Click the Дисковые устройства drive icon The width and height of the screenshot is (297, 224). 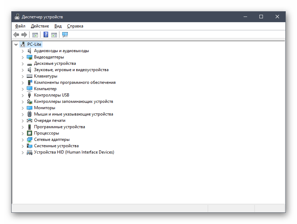[x=30, y=64]
